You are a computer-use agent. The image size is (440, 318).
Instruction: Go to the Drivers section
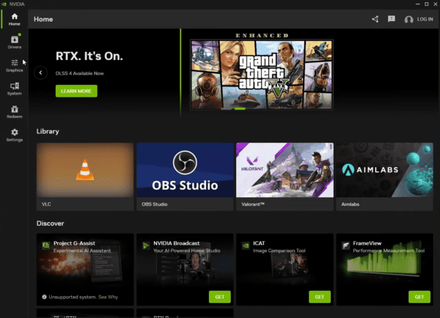coord(14,41)
